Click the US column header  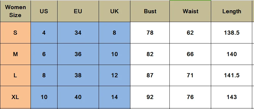44,11
